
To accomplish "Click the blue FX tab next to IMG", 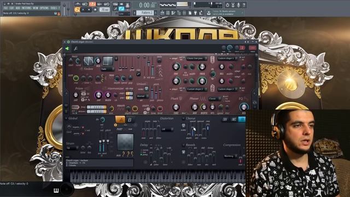I will (242, 120).
